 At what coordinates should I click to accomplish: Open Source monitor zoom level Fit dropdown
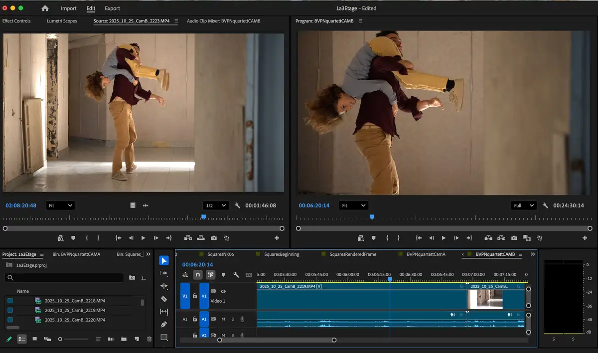60,205
